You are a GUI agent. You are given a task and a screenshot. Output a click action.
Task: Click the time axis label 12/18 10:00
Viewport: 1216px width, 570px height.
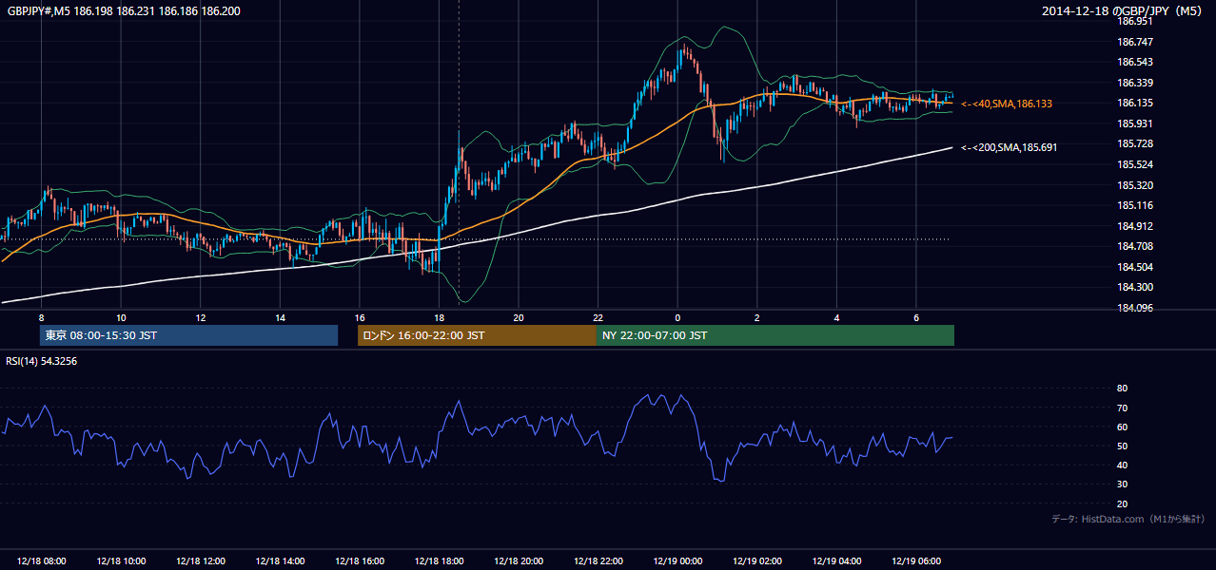[121, 561]
